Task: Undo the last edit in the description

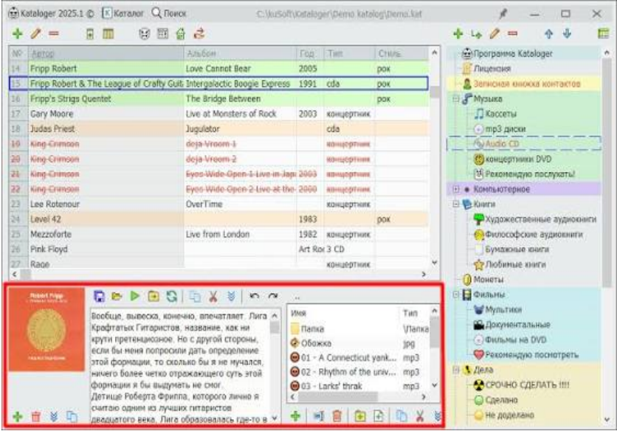Action: [x=254, y=296]
